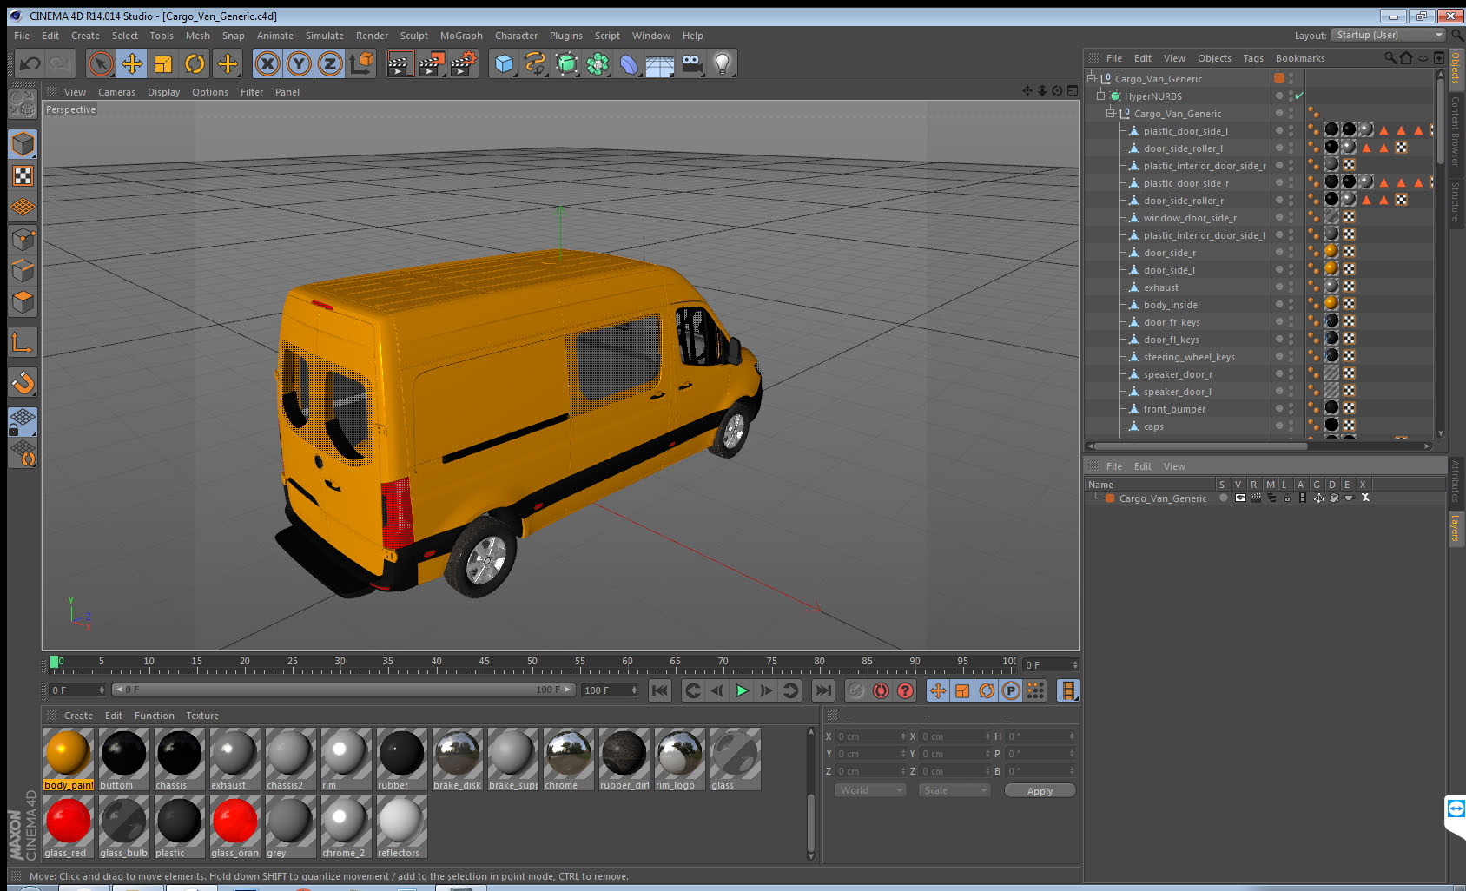
Task: Render to Picture Viewer
Action: click(432, 63)
